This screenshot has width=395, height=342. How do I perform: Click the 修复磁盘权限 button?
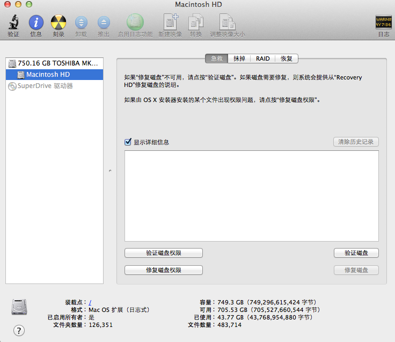pyautogui.click(x=164, y=270)
